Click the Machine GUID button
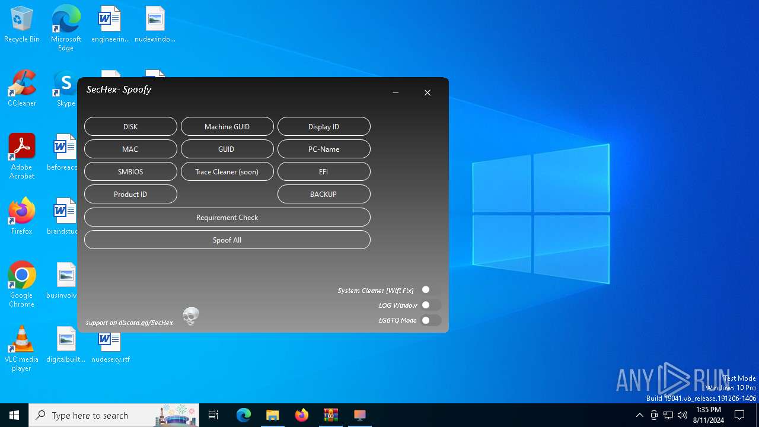 [x=227, y=126]
